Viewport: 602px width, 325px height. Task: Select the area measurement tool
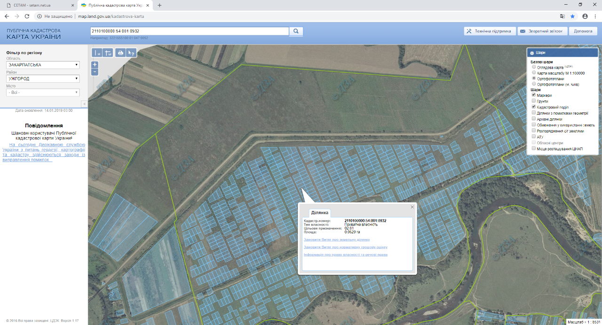point(108,53)
